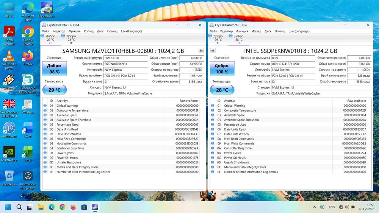
Task: Click Samsung standard NVM Express 1.4 field
Action: [x=153, y=87]
